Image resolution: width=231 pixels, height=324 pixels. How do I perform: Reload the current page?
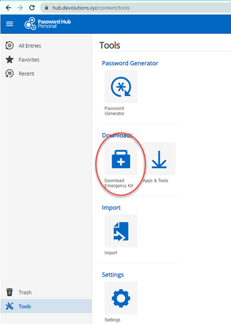tap(32, 8)
